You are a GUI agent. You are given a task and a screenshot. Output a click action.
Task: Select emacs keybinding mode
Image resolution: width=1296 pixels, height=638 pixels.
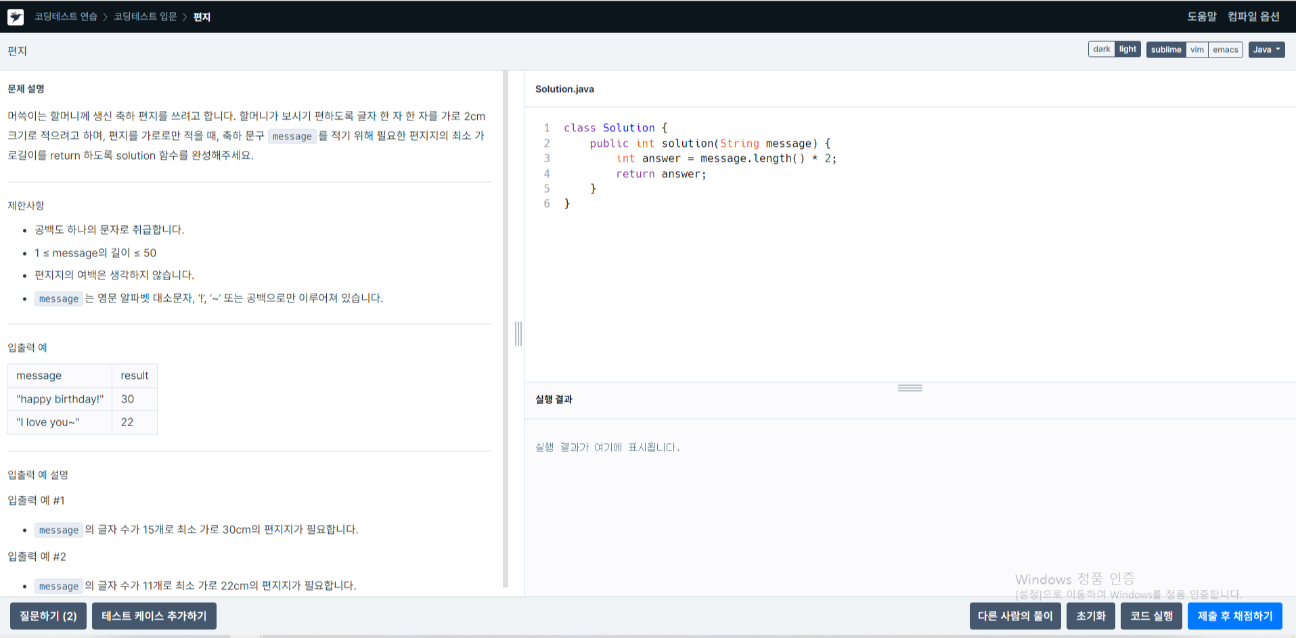click(x=1225, y=49)
